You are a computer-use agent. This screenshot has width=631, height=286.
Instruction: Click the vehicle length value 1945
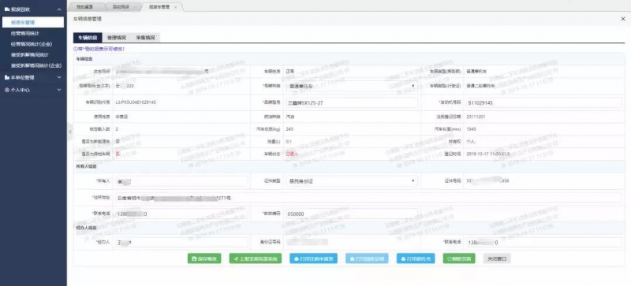470,129
